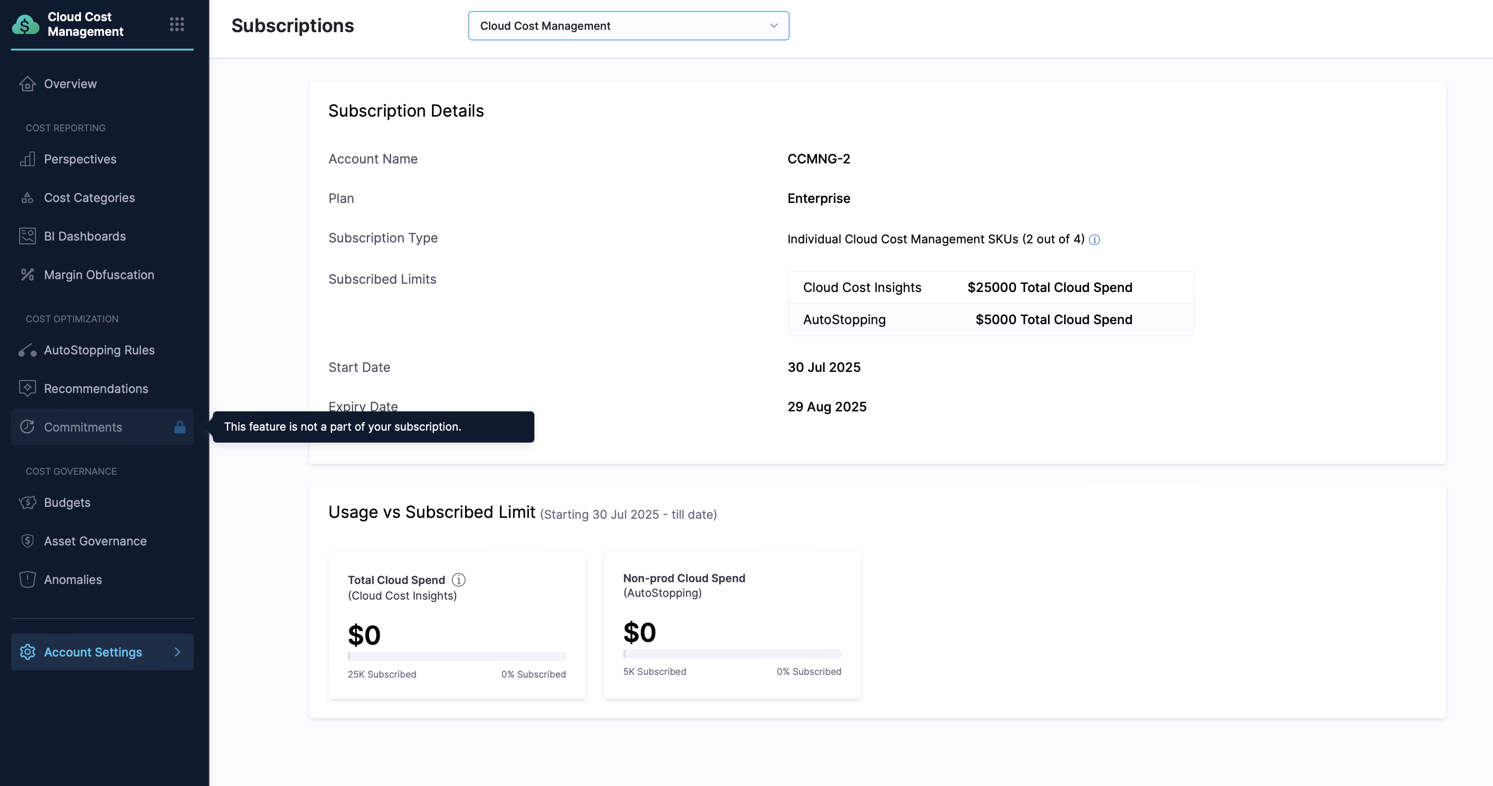Click the Anomalies shield icon
Image resolution: width=1493 pixels, height=786 pixels.
click(x=27, y=580)
